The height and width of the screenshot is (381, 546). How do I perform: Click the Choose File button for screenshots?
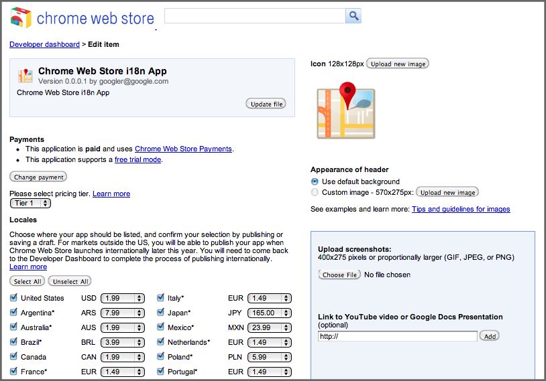pos(339,275)
